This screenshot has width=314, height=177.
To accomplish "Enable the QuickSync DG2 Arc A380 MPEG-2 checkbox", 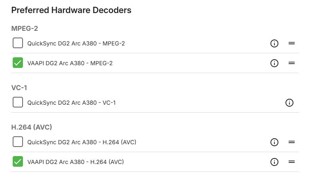I will coord(18,43).
